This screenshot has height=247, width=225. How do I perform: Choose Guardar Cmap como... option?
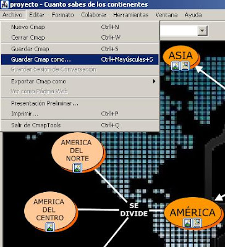[x=80, y=59]
